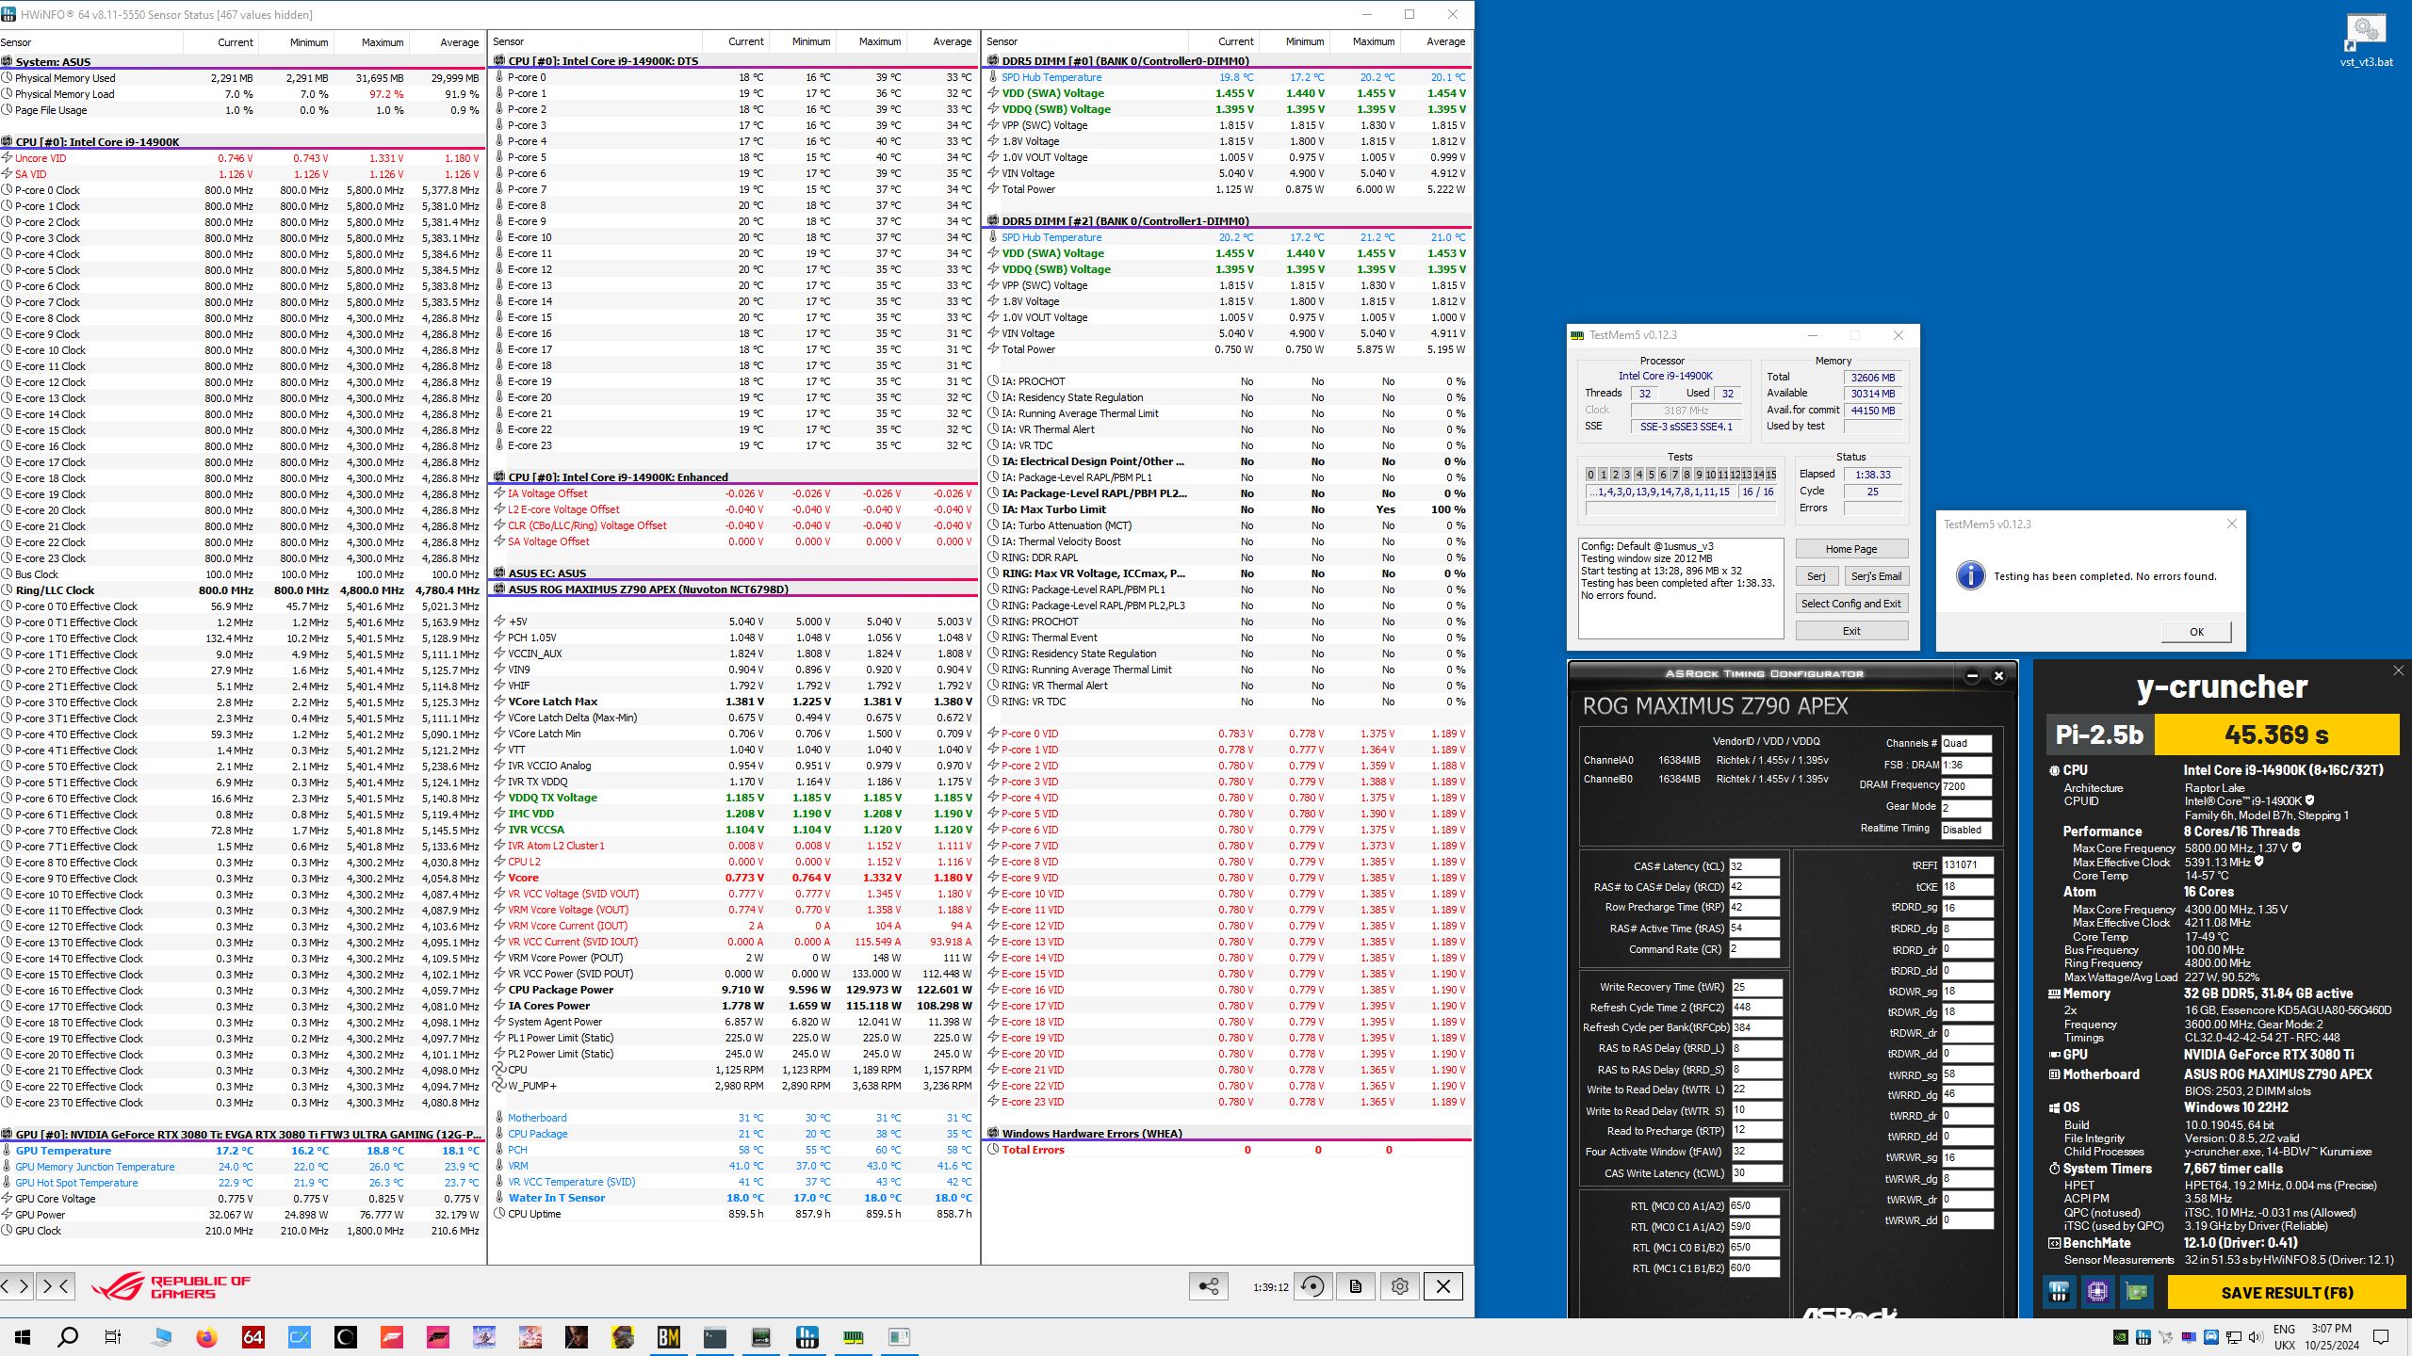Click the taskbar clock showing 3:07 PM
2412x1356 pixels.
(2331, 1337)
